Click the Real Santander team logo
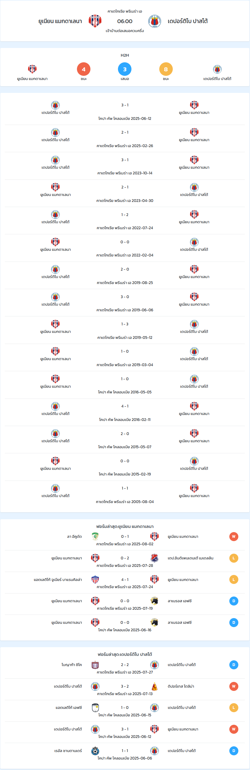The image size is (250, 770). point(95,751)
